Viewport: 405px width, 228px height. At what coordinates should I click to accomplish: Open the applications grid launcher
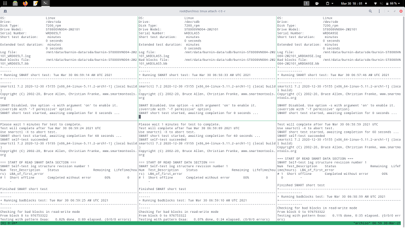pyautogui.click(x=6, y=3)
